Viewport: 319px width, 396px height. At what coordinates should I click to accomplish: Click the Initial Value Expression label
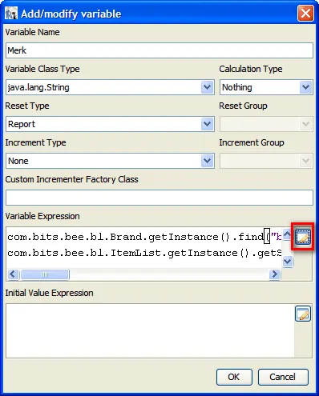pyautogui.click(x=50, y=293)
